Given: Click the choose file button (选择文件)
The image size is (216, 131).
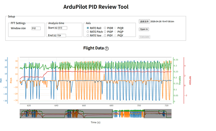Looking at the screenshot, I should coord(144,21).
